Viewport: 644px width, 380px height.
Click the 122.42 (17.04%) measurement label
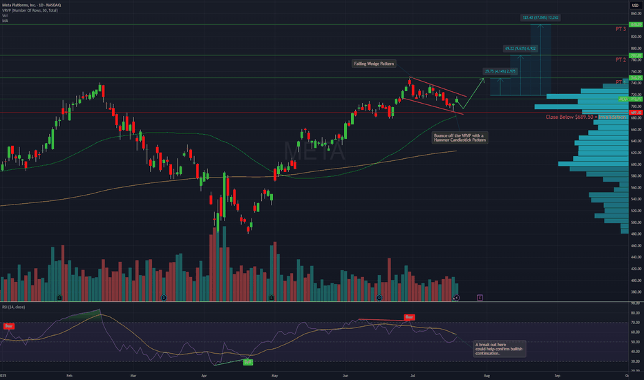540,18
